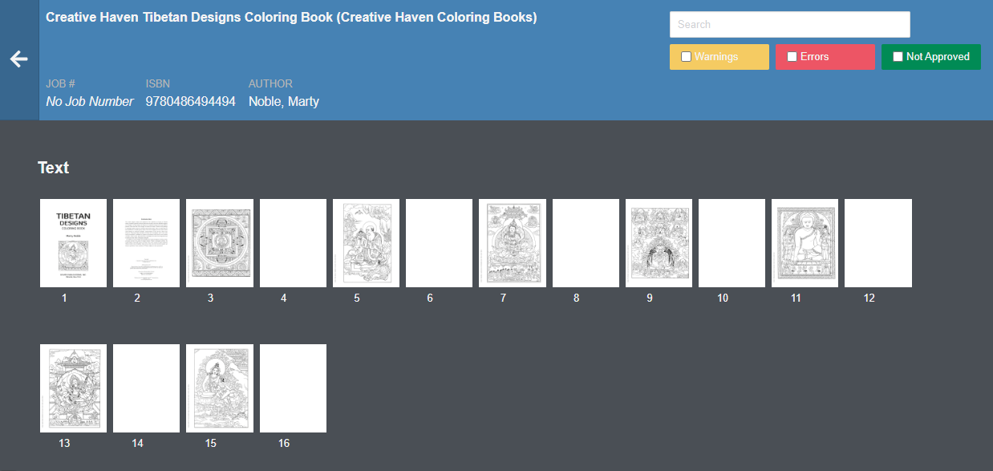Click the Search input field
993x471 pixels.
tap(789, 24)
